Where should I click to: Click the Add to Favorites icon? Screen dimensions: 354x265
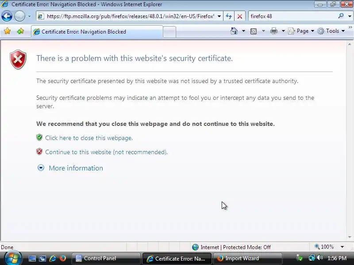pyautogui.click(x=20, y=31)
